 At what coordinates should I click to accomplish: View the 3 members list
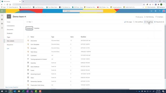click(159, 17)
